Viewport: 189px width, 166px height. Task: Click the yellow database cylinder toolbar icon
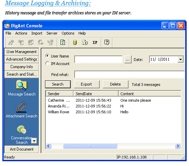[x=75, y=42]
